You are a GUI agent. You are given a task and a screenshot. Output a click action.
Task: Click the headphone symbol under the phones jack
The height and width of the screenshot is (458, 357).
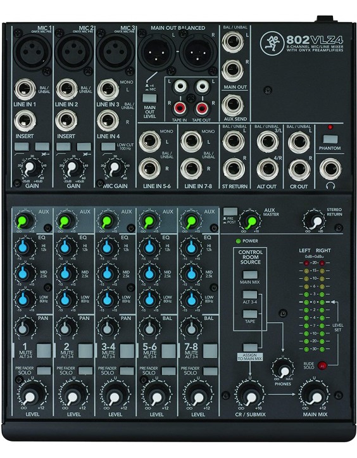[330, 186]
